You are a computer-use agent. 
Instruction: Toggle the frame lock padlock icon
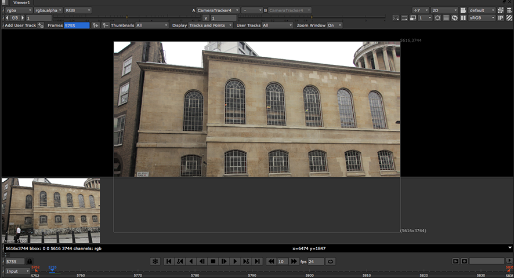30,261
